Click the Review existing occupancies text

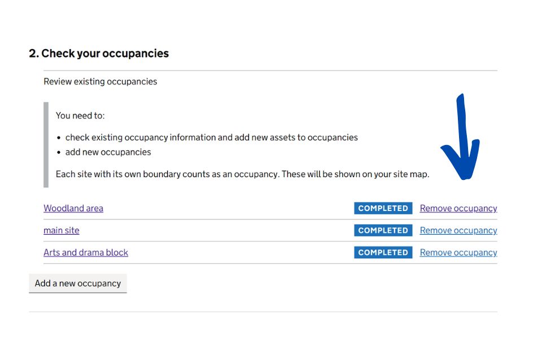tap(100, 81)
